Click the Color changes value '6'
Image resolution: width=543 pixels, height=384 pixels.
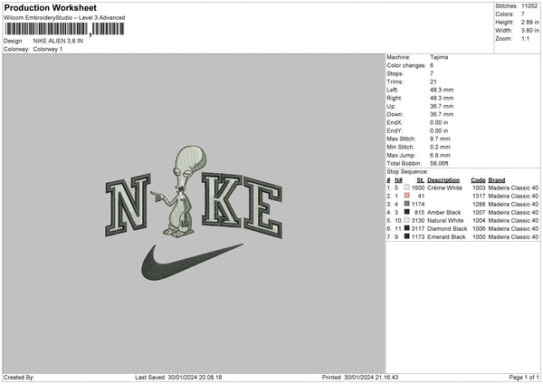point(432,65)
